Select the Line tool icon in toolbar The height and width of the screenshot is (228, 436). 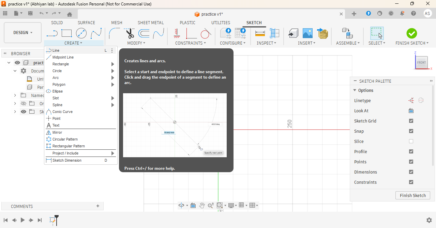52,33
